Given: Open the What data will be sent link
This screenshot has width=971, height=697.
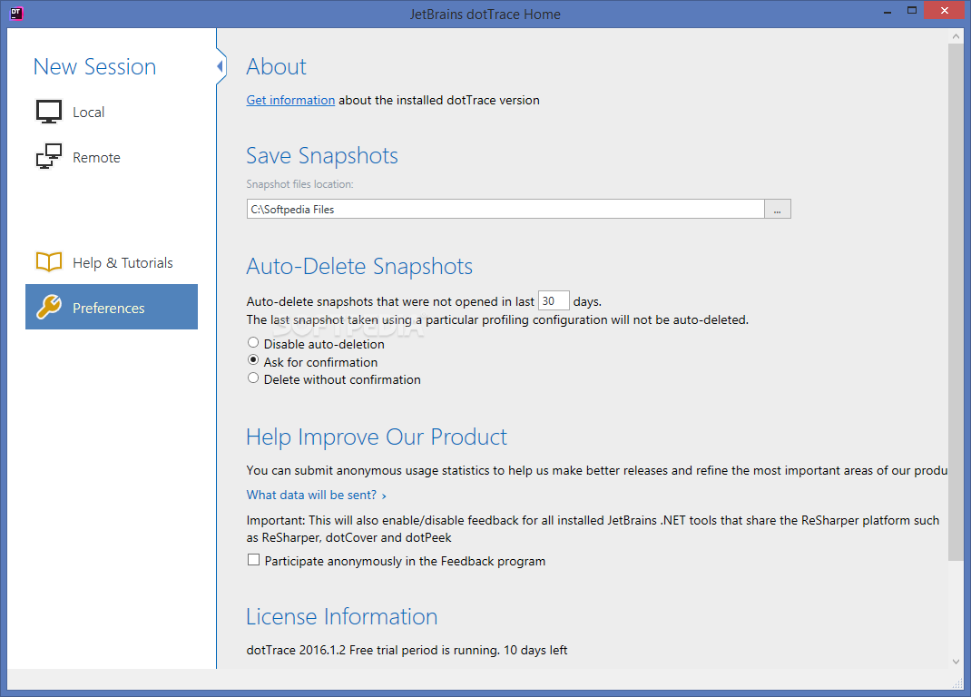Looking at the screenshot, I should coord(317,495).
